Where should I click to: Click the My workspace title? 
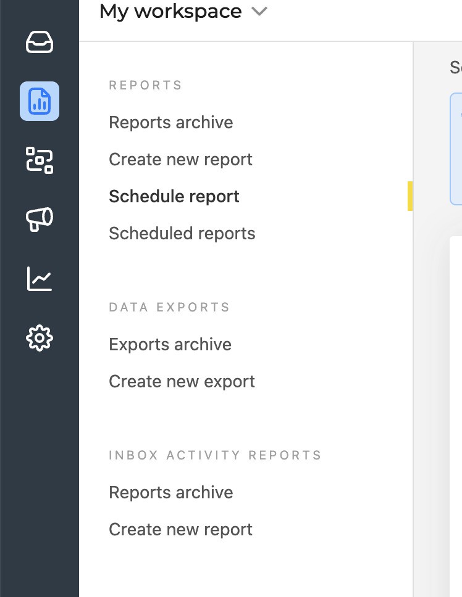pyautogui.click(x=170, y=12)
